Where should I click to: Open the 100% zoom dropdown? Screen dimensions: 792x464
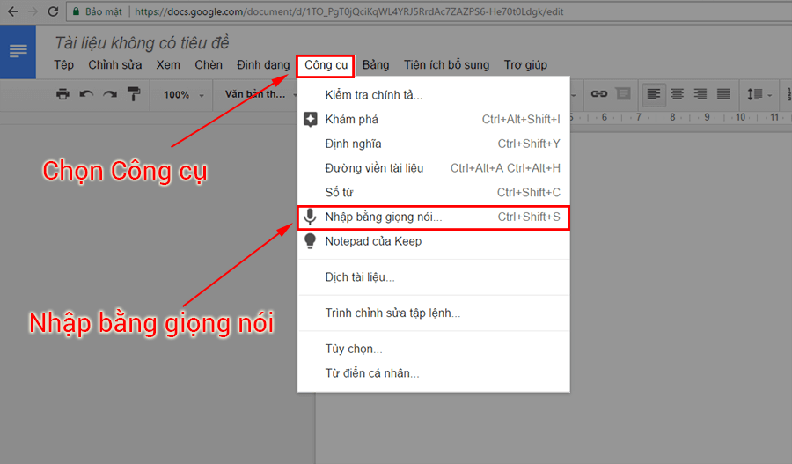point(183,94)
